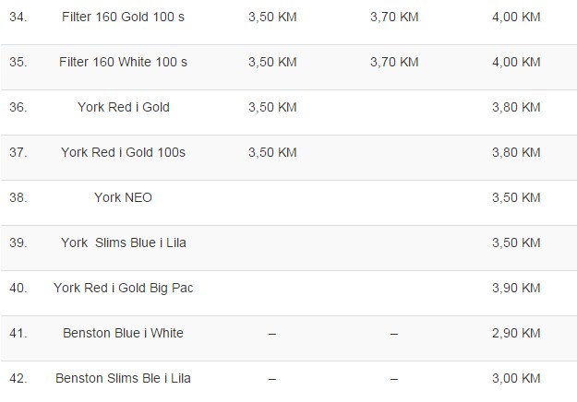Select the "Benston Blue i White" cell
Viewport: 577px width, 402px height.
point(124,333)
